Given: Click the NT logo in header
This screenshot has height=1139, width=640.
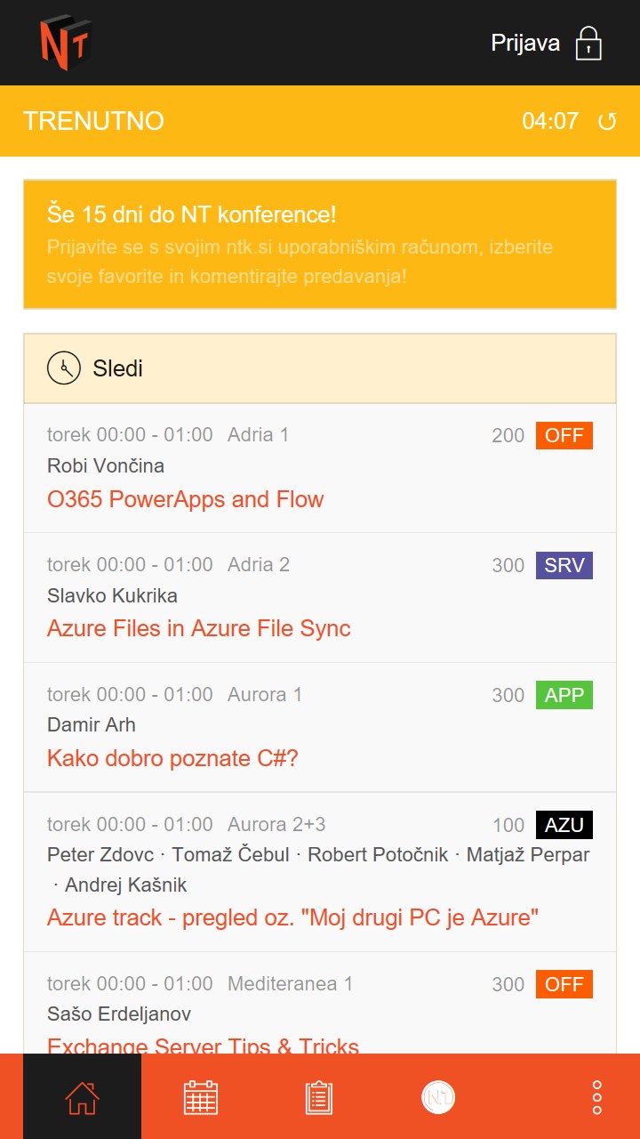Looking at the screenshot, I should (65, 43).
